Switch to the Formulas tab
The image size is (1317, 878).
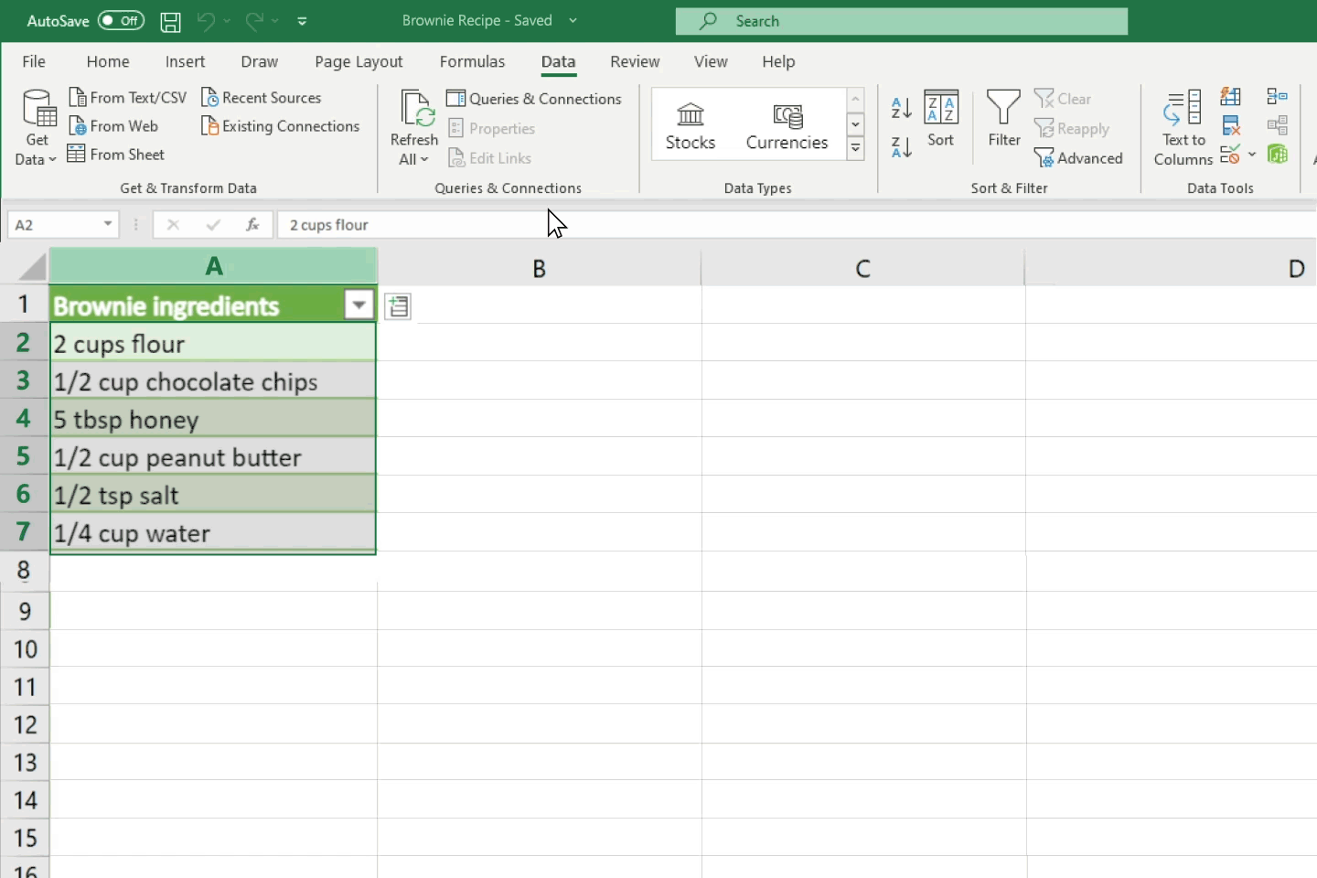(x=472, y=61)
